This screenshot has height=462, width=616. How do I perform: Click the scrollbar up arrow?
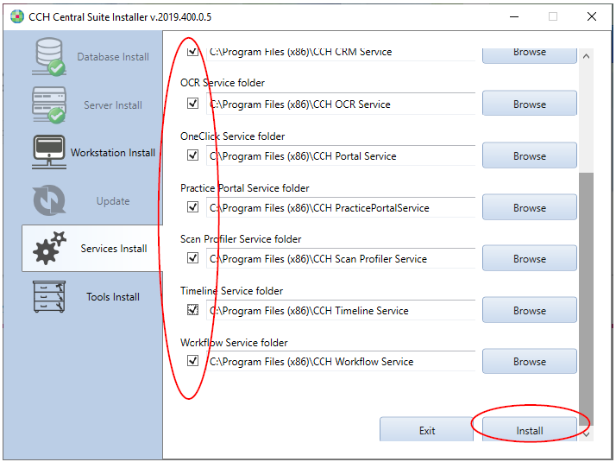586,56
